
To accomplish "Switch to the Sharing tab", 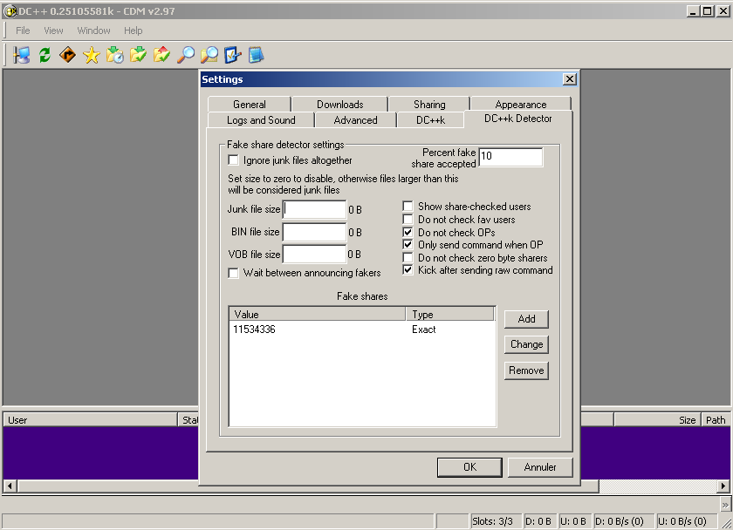I will click(429, 104).
